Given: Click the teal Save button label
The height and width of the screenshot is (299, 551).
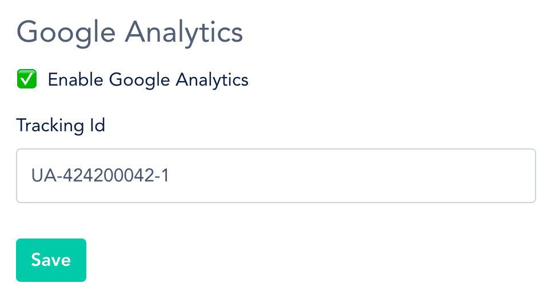Looking at the screenshot, I should pyautogui.click(x=51, y=260).
